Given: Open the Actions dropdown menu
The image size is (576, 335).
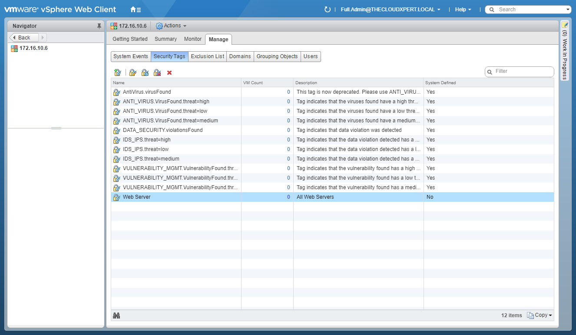Looking at the screenshot, I should [172, 26].
